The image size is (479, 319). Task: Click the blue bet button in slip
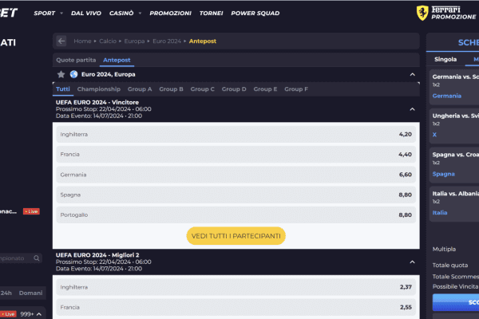click(x=456, y=302)
